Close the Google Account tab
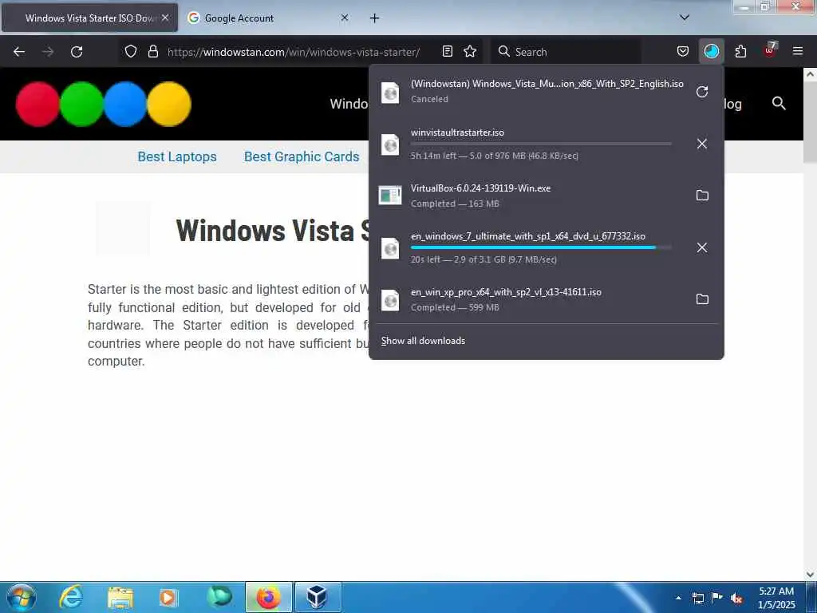Image resolution: width=817 pixels, height=613 pixels. [345, 18]
